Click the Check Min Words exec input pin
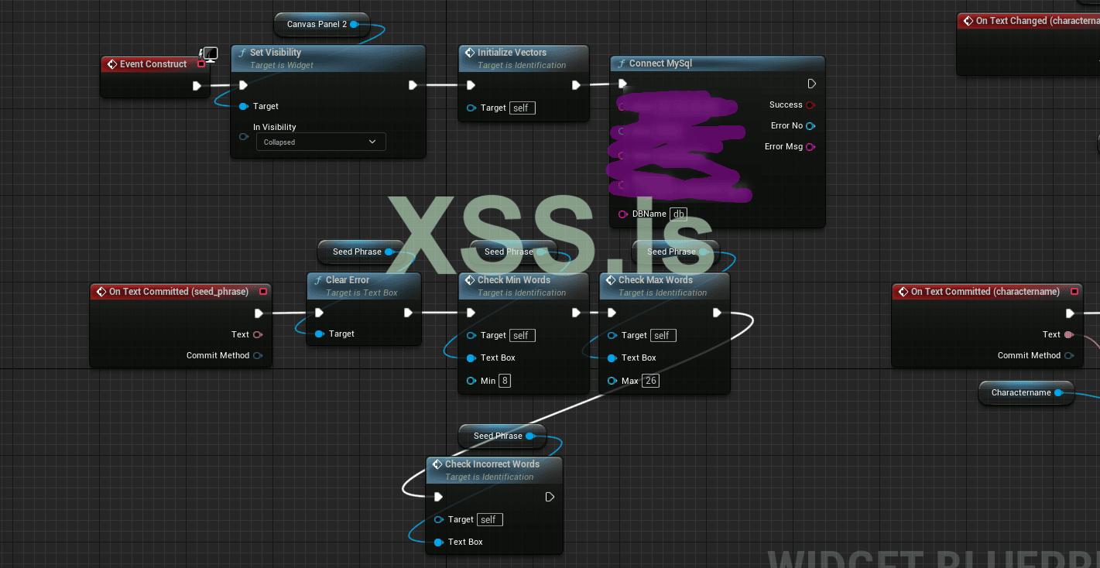The height and width of the screenshot is (568, 1100). (471, 313)
